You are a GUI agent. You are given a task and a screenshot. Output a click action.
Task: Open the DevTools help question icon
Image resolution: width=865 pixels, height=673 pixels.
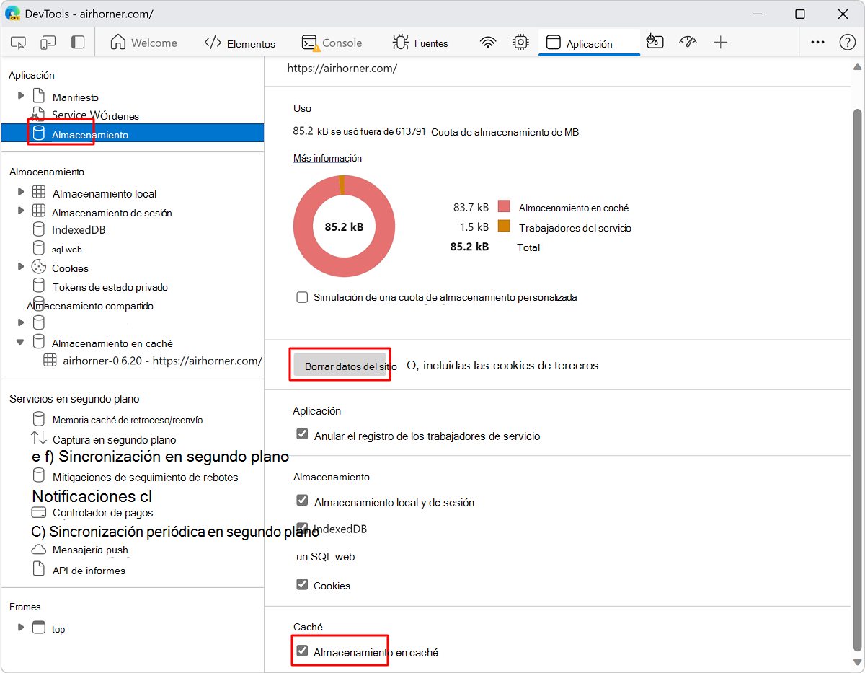coord(848,43)
